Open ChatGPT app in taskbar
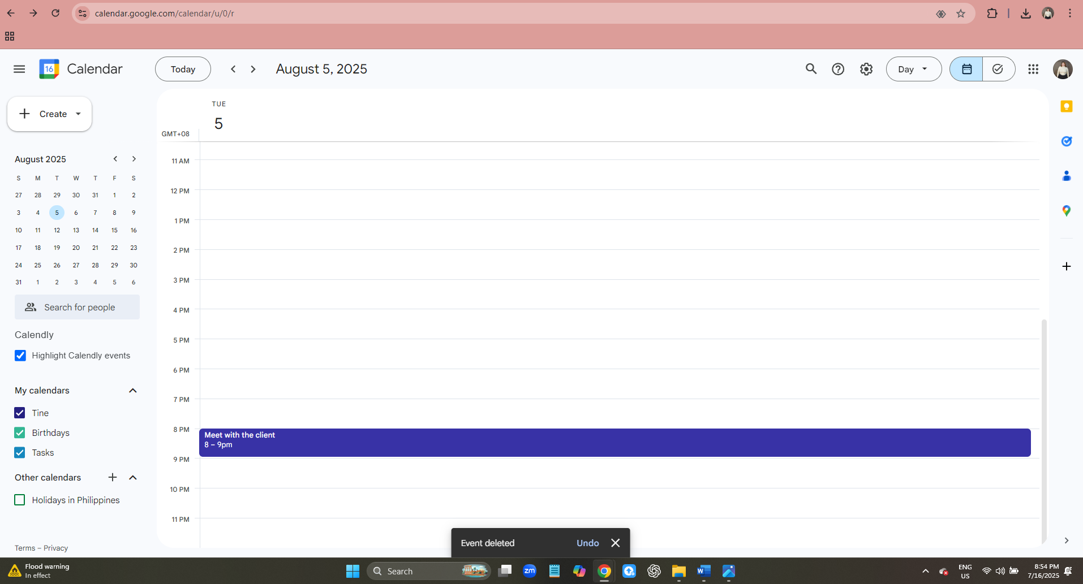Image resolution: width=1083 pixels, height=584 pixels. click(654, 571)
